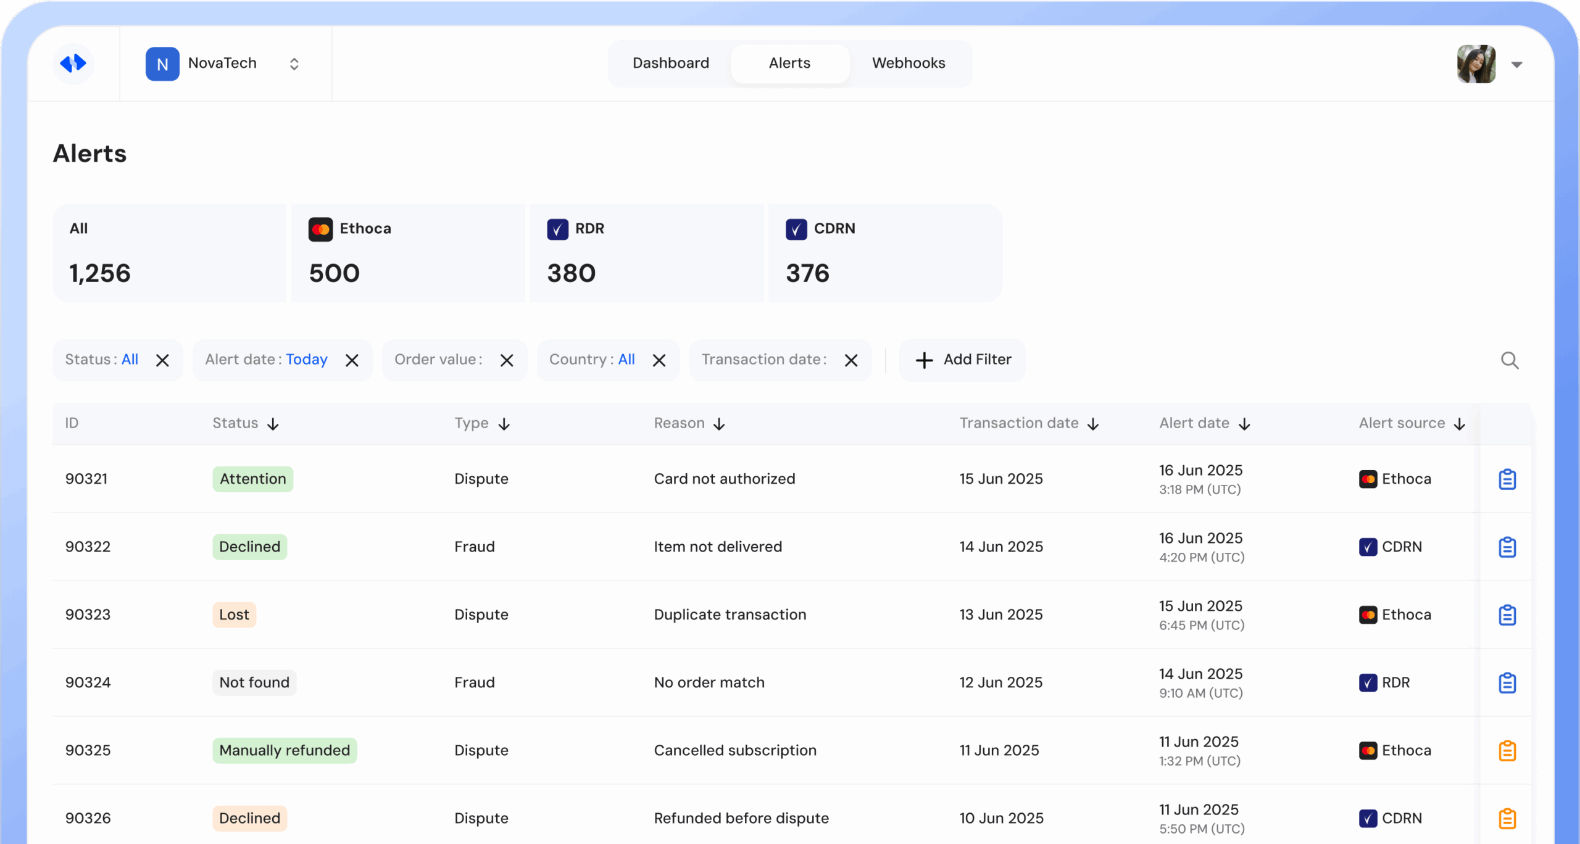The image size is (1580, 844).
Task: Open clipboard details icon for alert 90321
Action: click(x=1508, y=479)
